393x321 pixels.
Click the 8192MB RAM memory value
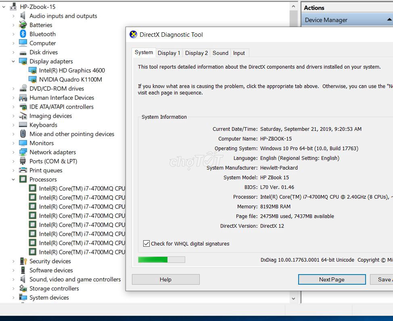point(275,206)
